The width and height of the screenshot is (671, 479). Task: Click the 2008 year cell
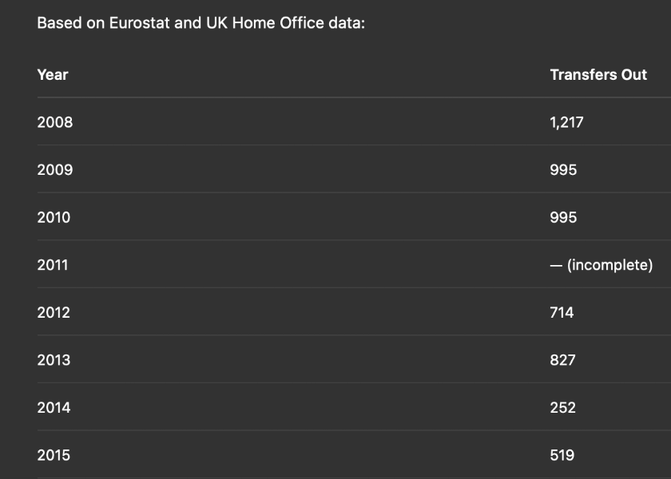[54, 122]
